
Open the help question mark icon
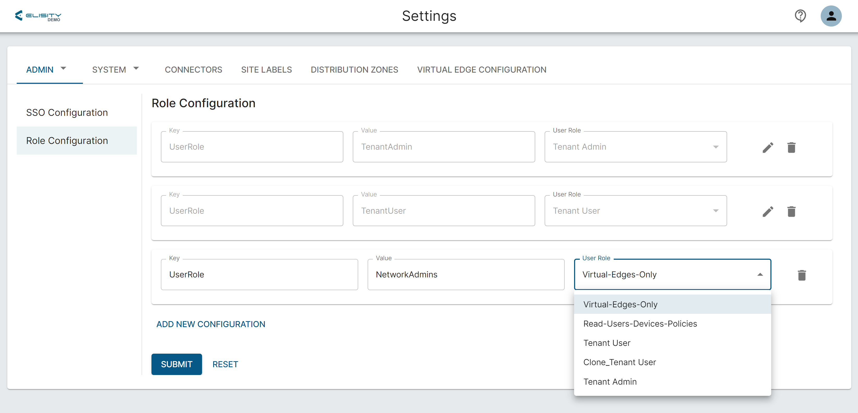click(x=800, y=16)
